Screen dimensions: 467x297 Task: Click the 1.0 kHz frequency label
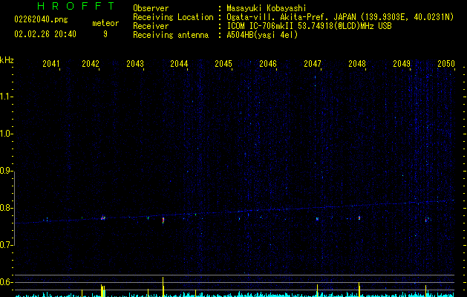click(6, 134)
